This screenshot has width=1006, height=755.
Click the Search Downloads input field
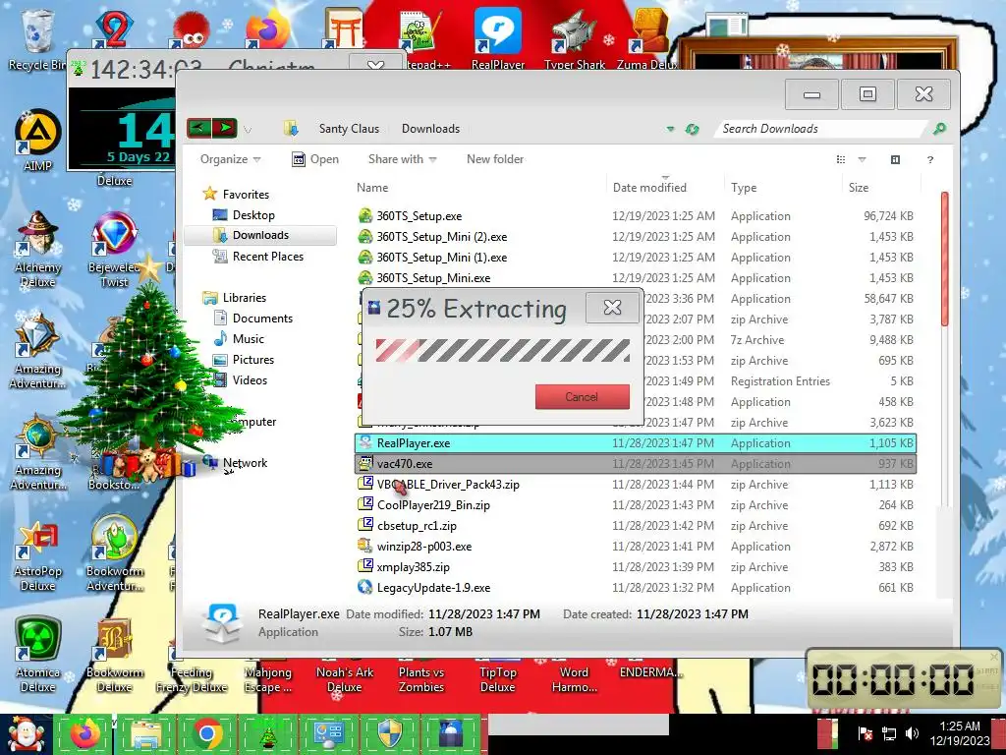tap(821, 129)
